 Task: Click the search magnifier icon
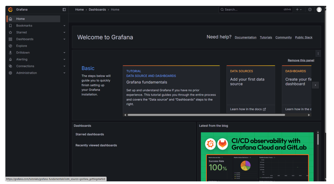222,10
